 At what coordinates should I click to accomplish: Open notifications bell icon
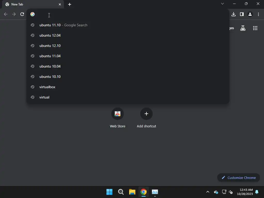click(257, 192)
